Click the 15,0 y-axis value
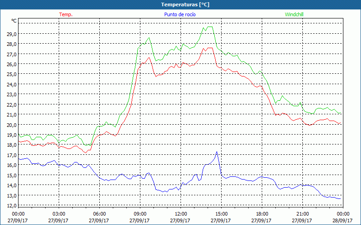 pyautogui.click(x=12, y=175)
